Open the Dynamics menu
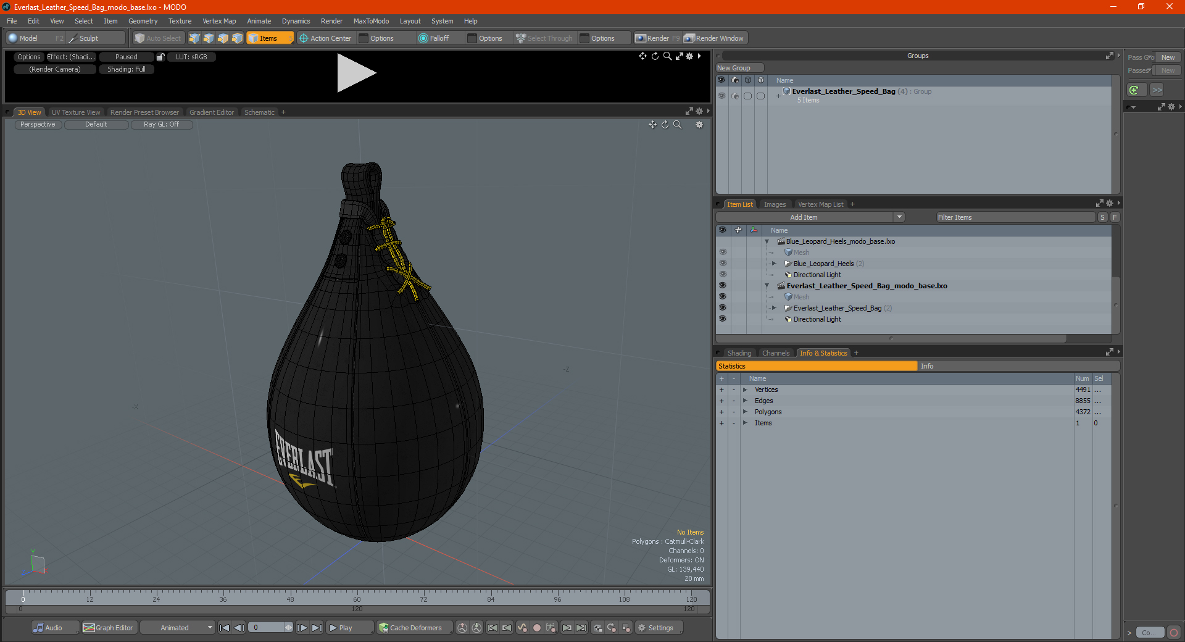The image size is (1185, 642). click(x=296, y=21)
